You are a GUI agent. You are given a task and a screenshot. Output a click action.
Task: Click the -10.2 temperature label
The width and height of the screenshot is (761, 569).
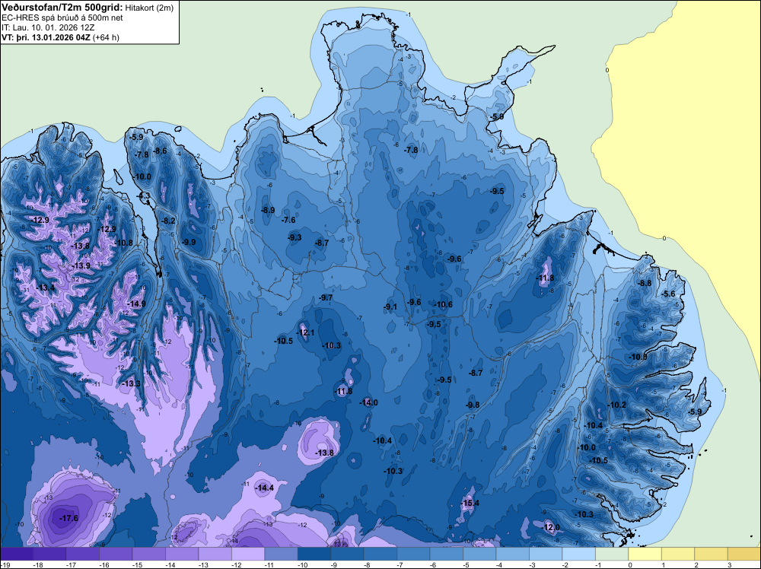(x=616, y=405)
